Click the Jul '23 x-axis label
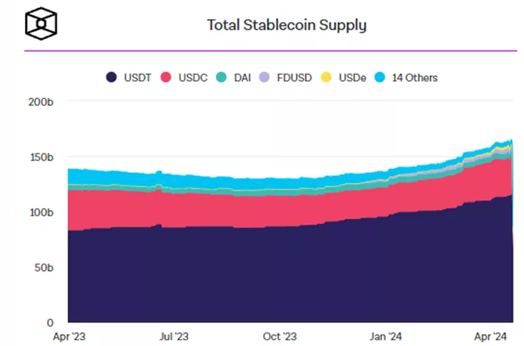 point(174,336)
